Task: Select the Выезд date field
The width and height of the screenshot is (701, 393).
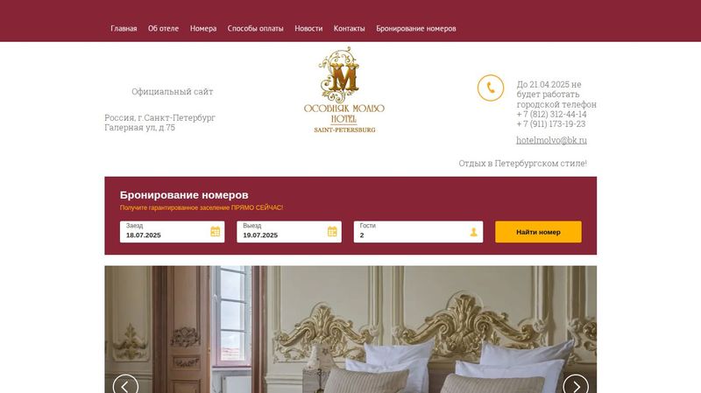Action: tap(289, 232)
